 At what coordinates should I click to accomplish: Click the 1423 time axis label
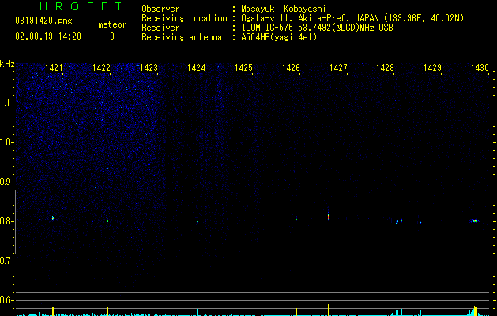pyautogui.click(x=149, y=67)
